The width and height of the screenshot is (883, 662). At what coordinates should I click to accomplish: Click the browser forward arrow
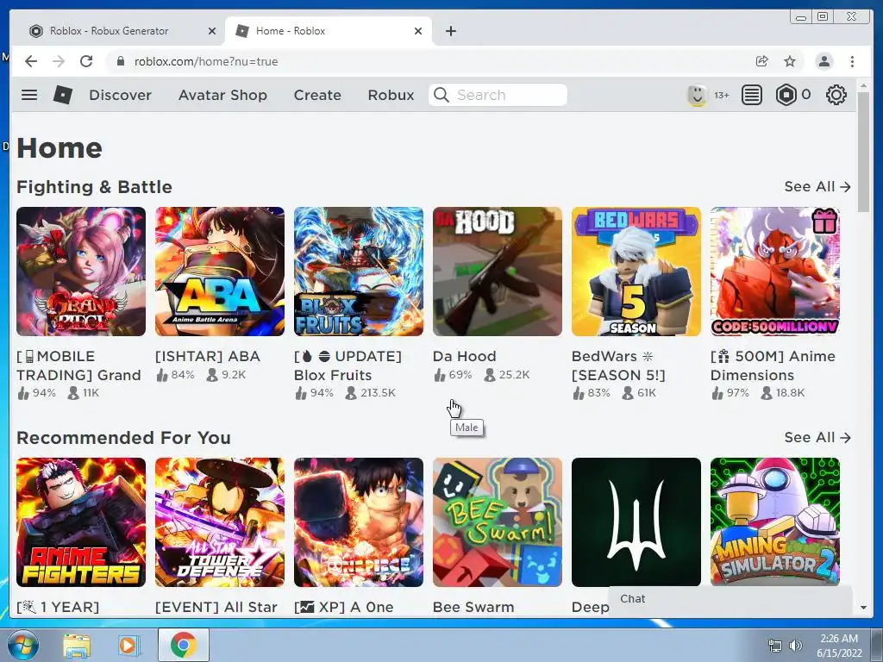click(x=59, y=61)
